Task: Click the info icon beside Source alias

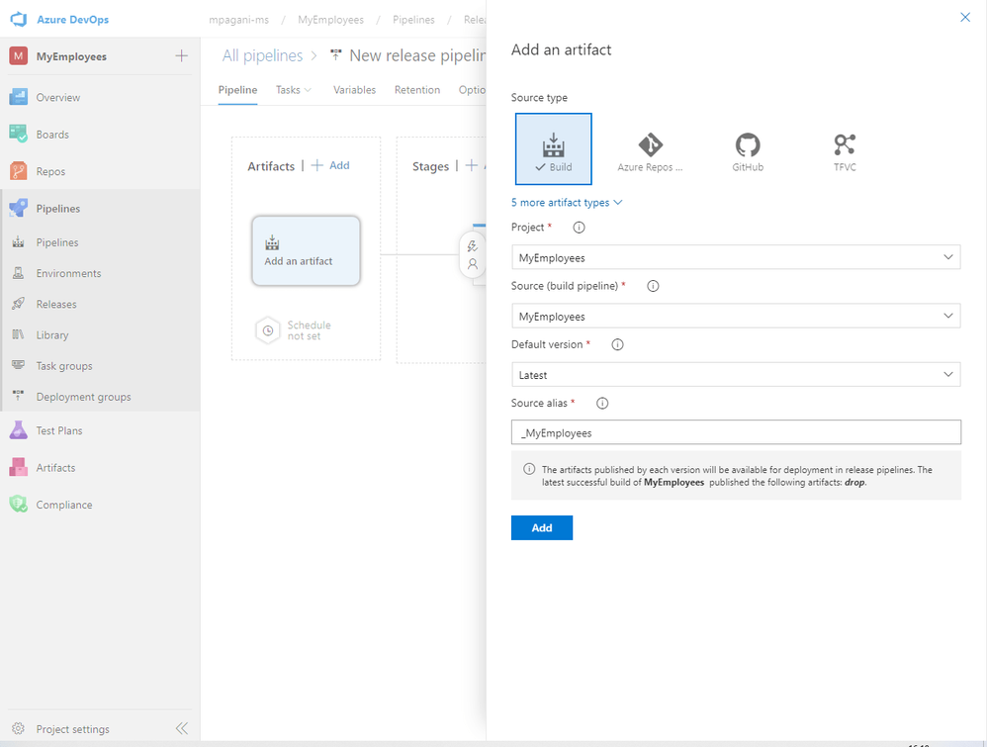Action: [602, 403]
